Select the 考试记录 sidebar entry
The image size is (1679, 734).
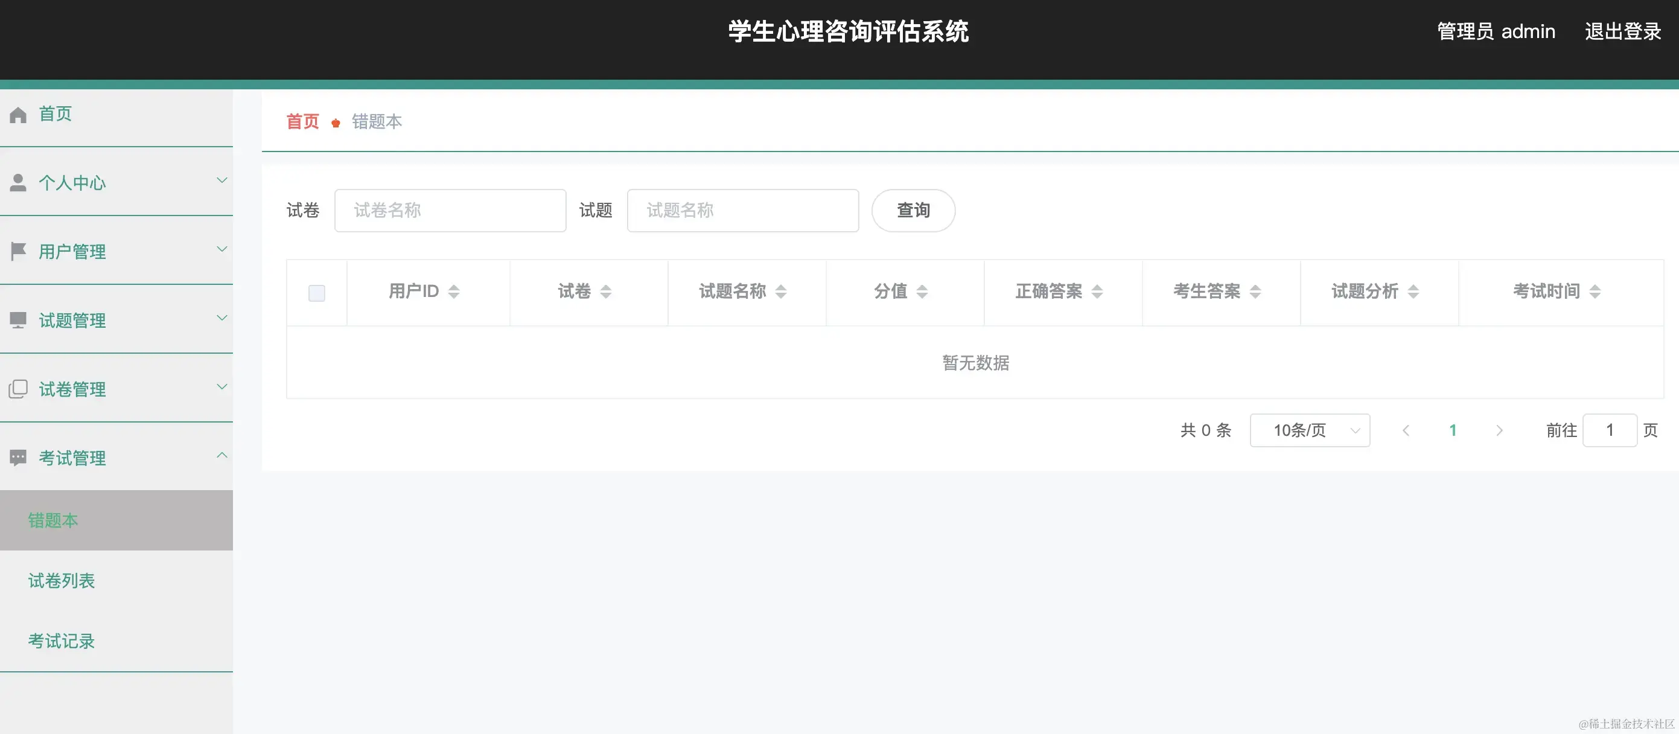click(62, 641)
